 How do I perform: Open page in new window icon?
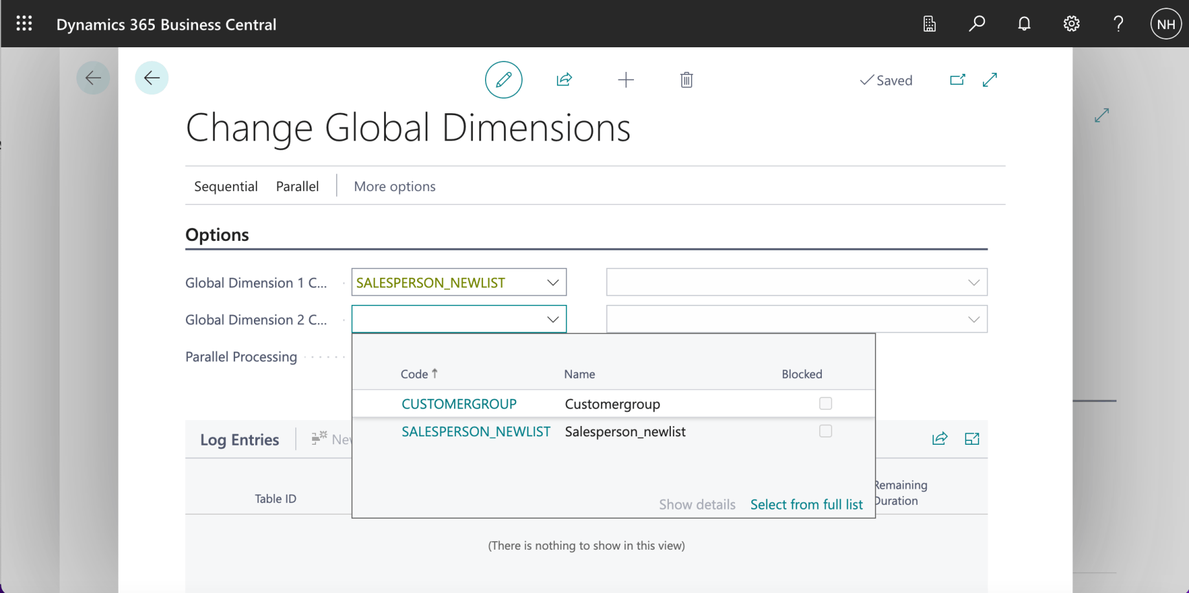pos(957,80)
